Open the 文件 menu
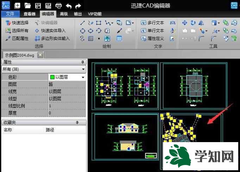This screenshot has height=172, width=240. (10, 14)
